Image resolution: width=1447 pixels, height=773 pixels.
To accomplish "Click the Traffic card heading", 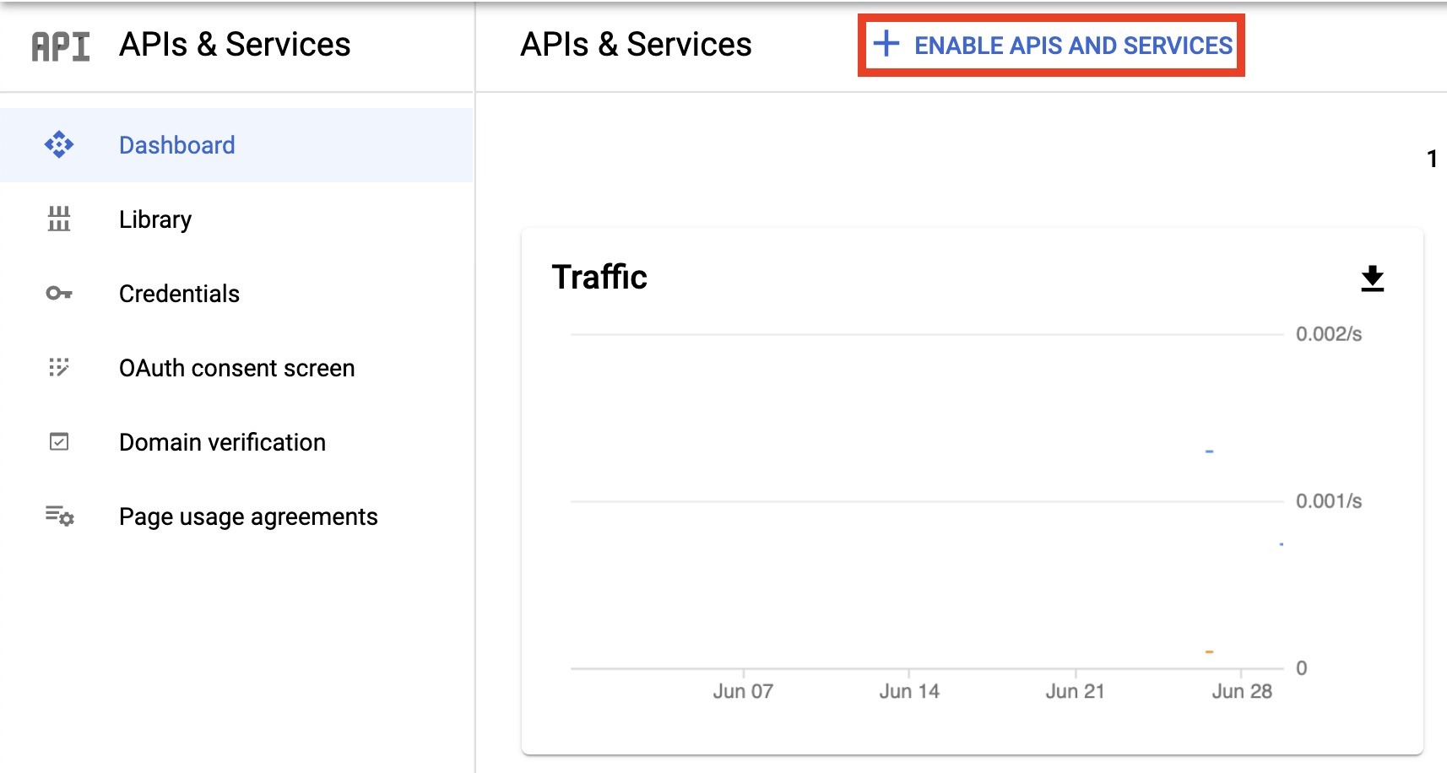I will click(599, 278).
